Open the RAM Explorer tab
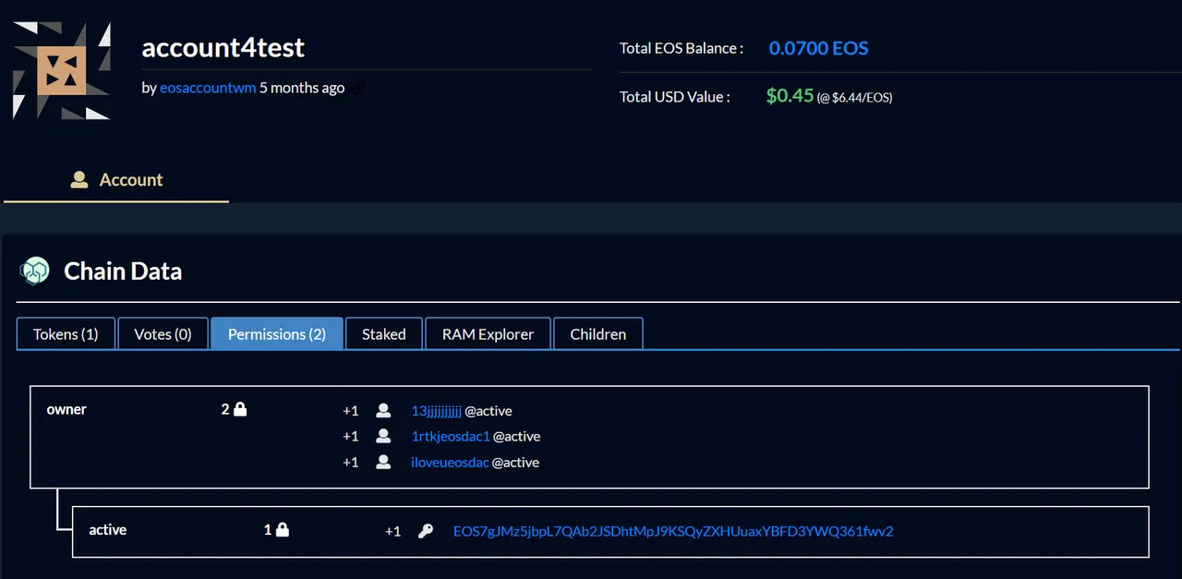This screenshot has width=1182, height=579. [x=488, y=334]
